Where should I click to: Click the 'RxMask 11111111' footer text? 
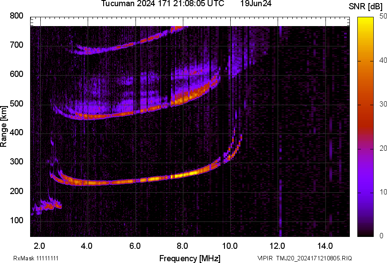point(36,258)
